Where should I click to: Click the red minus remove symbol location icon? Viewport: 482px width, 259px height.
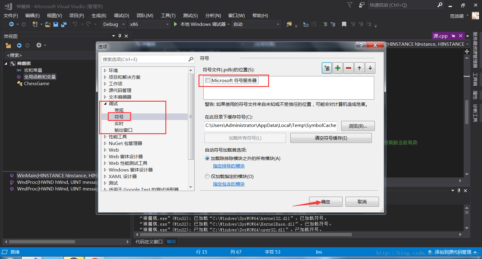tap(348, 68)
